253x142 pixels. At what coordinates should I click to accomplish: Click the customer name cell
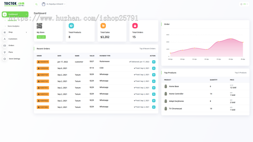pyautogui.click(x=79, y=62)
